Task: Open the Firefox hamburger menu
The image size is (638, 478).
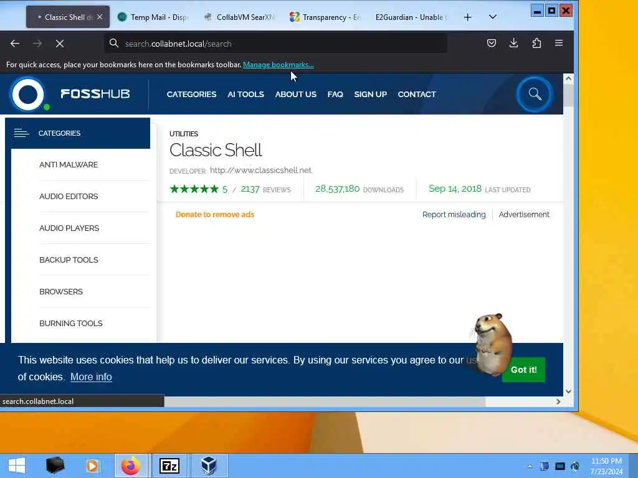Action: click(x=559, y=43)
